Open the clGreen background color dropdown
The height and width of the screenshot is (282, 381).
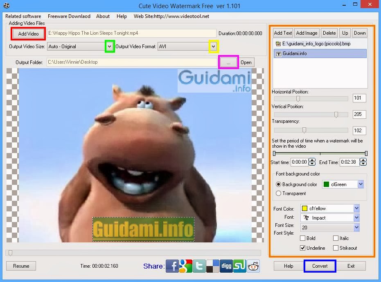[x=361, y=184]
